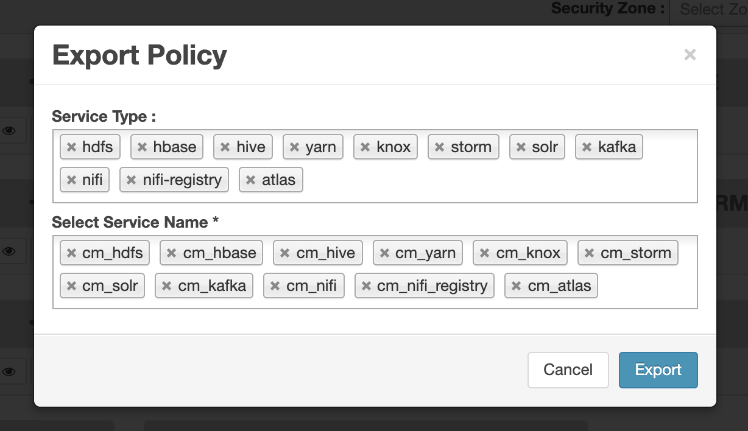Remove cm_nifi_registry service name chip

tap(366, 286)
